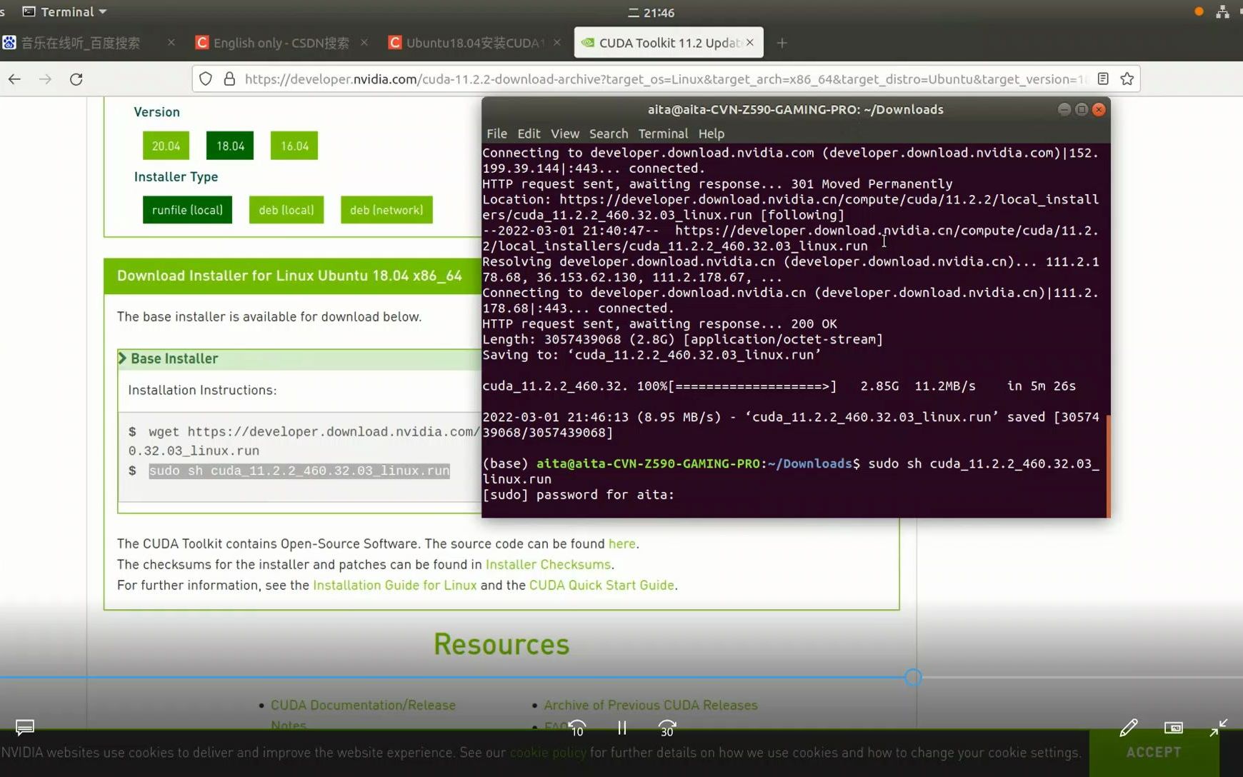1243x777 pixels.
Task: Click the pencil annotate icon
Action: (1129, 728)
